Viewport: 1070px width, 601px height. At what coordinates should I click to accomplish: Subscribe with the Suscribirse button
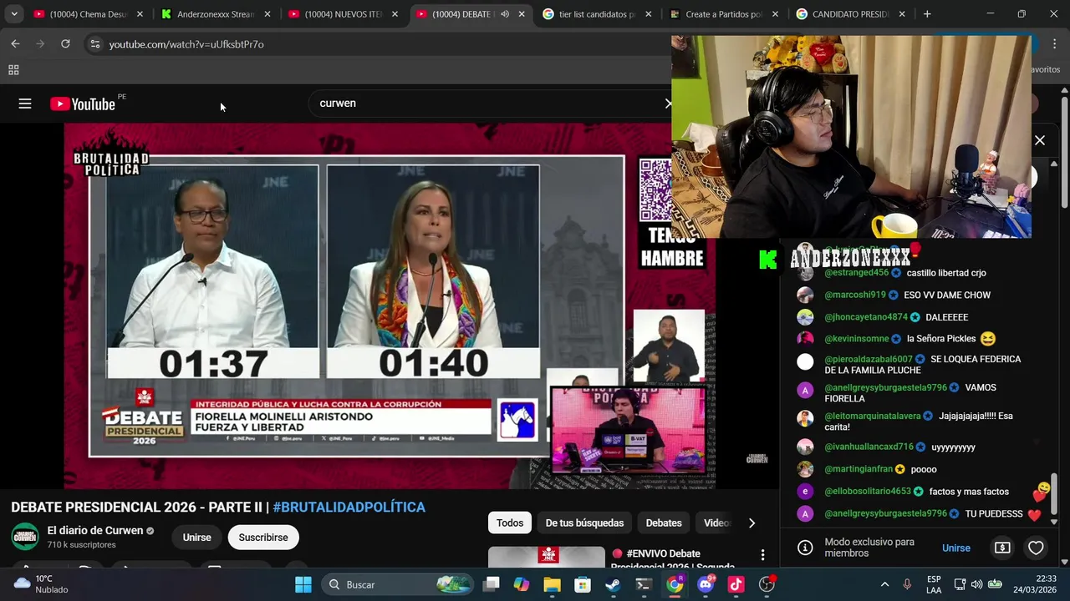(x=263, y=538)
